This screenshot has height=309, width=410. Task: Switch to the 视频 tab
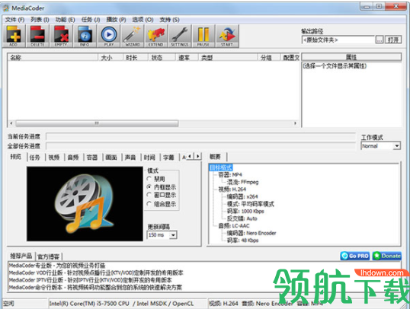[x=54, y=158]
